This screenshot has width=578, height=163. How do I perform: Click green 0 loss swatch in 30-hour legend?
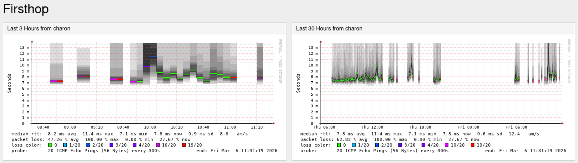pos(339,145)
